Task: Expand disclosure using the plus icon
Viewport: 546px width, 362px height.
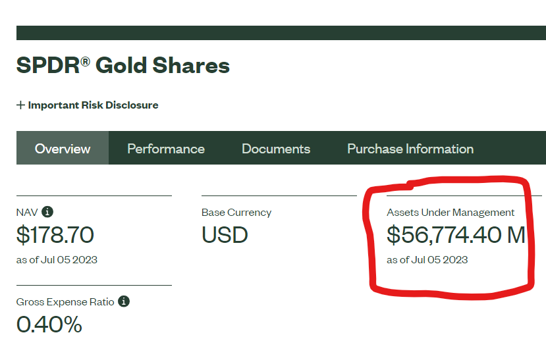Action: [20, 105]
